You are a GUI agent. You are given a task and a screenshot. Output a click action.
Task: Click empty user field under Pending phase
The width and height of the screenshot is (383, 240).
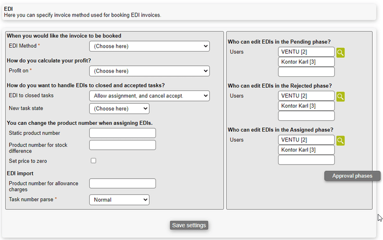306,72
